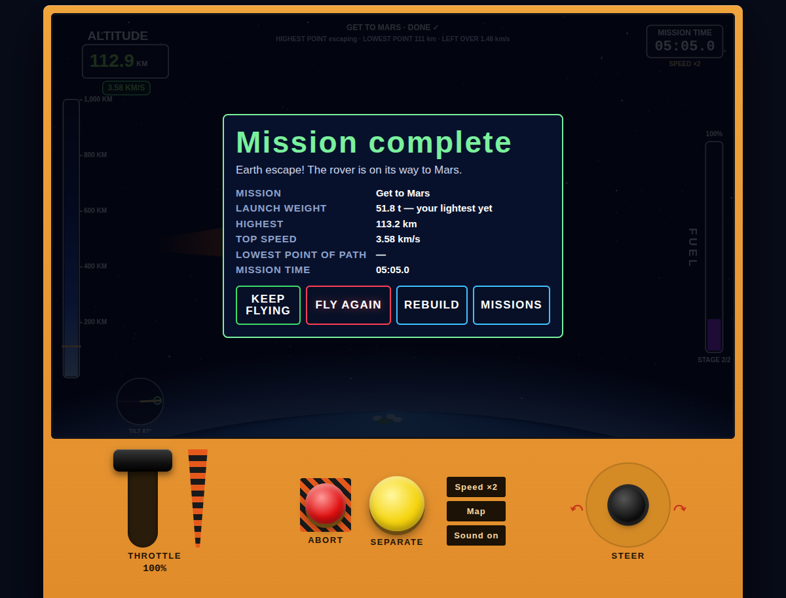Go to the Missions list
Viewport: 786px width, 598px height.
tap(512, 305)
